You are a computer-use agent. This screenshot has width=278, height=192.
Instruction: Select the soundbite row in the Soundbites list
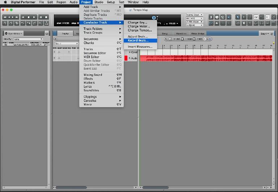click(x=25, y=45)
